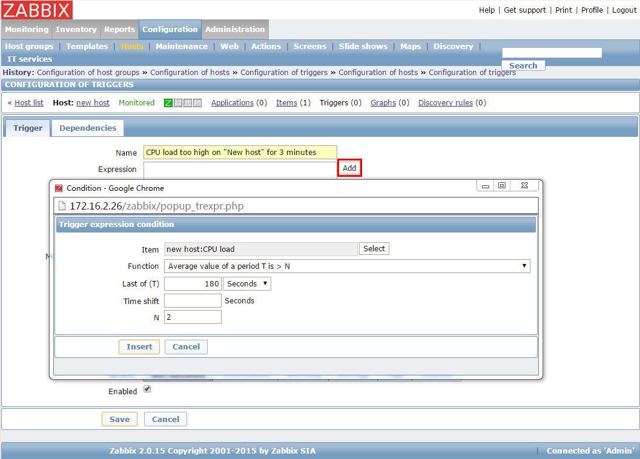The width and height of the screenshot is (640, 459).
Task: Click Add next to the Expression field
Action: 349,168
